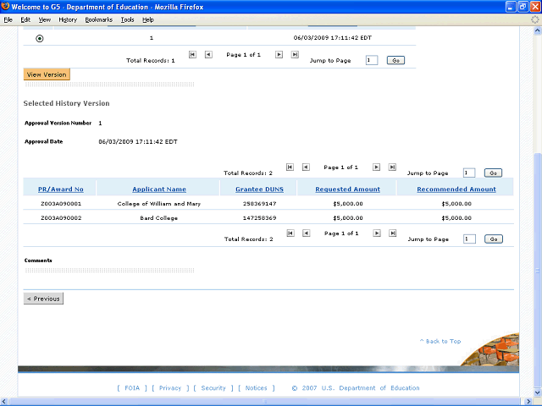Click the Firefox activity throbber icon
The image size is (542, 406).
pos(534,19)
